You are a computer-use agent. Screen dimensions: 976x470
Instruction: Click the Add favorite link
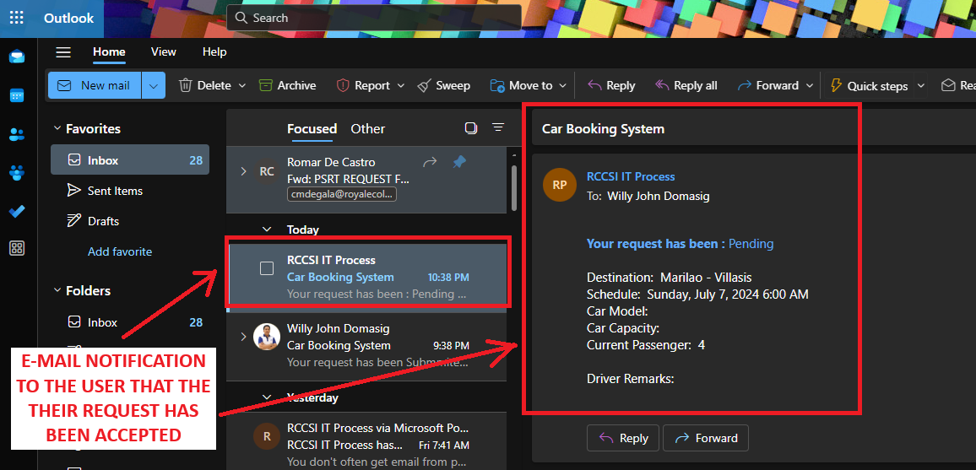(x=120, y=251)
